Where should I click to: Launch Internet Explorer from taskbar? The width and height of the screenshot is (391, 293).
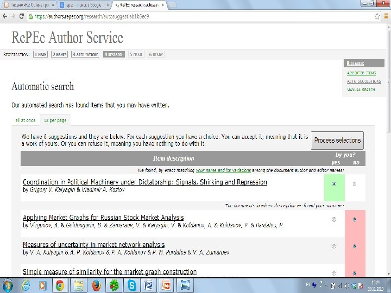click(26, 285)
